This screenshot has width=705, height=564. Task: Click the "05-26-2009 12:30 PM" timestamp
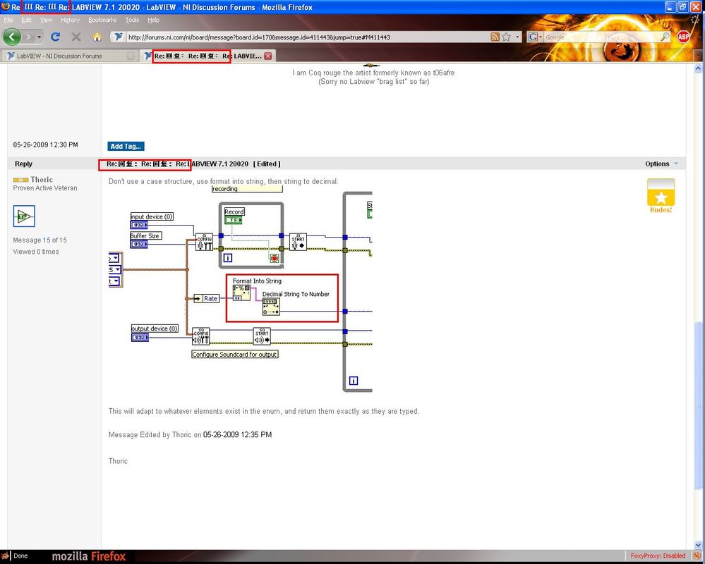[x=45, y=145]
